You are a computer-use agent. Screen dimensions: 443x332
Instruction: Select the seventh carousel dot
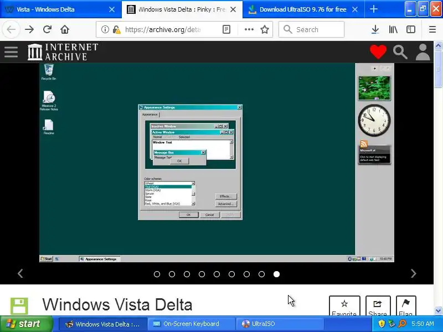(246, 274)
